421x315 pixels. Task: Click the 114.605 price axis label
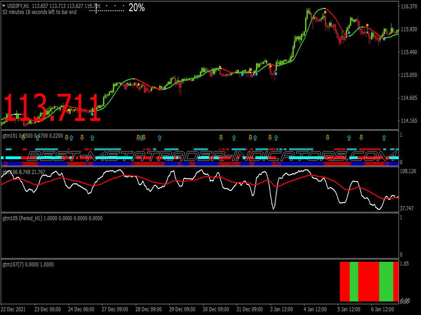(x=409, y=98)
